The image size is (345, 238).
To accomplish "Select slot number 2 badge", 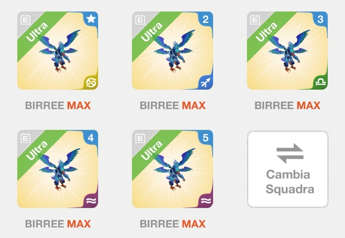I will coord(206,19).
